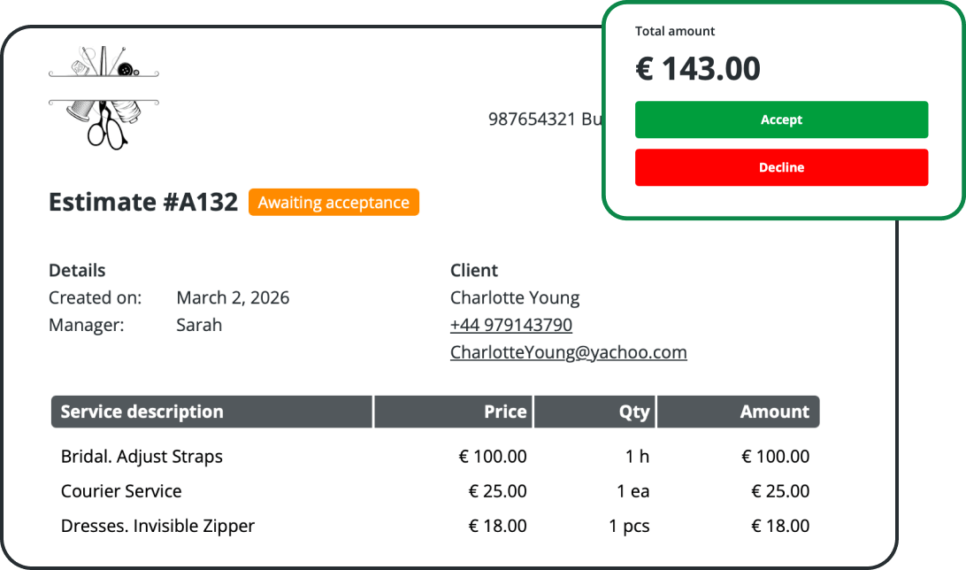Select the Bridal. Adjust Straps row
The height and width of the screenshot is (570, 966).
coord(142,457)
